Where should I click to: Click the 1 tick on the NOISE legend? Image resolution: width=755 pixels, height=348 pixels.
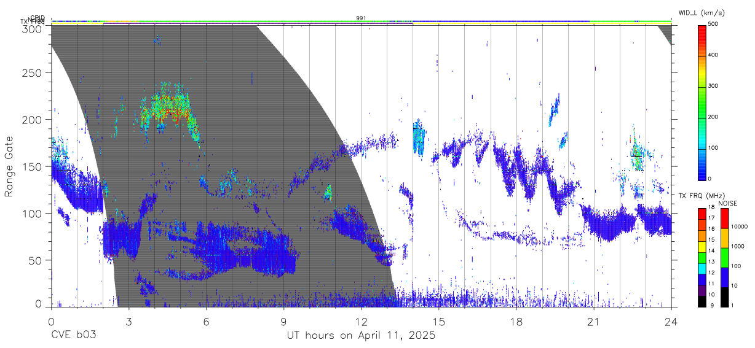tap(732, 306)
